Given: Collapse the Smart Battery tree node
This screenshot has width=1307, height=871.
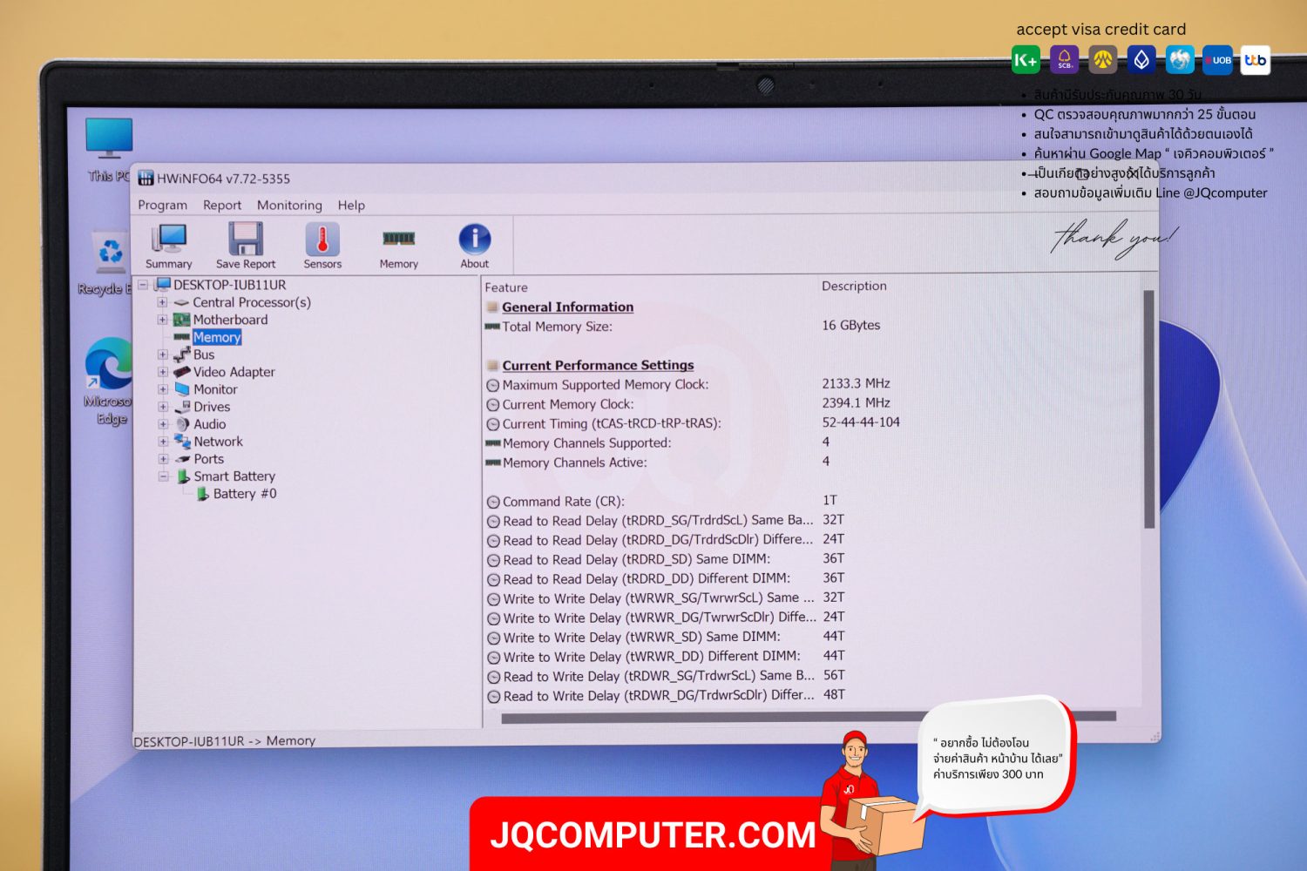Looking at the screenshot, I should pyautogui.click(x=163, y=476).
